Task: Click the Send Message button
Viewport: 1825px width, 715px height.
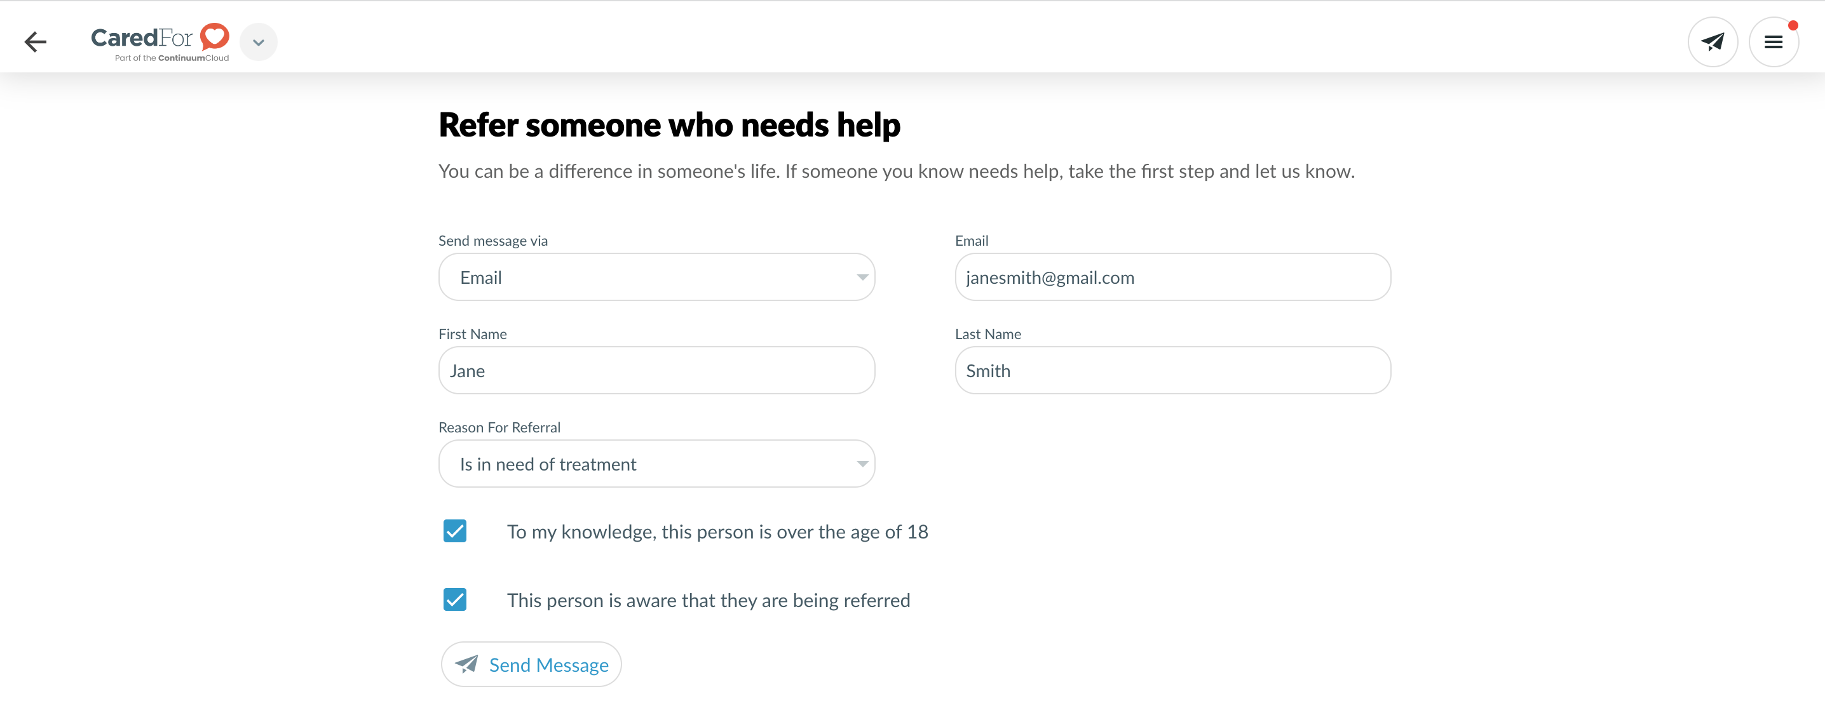Action: (x=531, y=665)
